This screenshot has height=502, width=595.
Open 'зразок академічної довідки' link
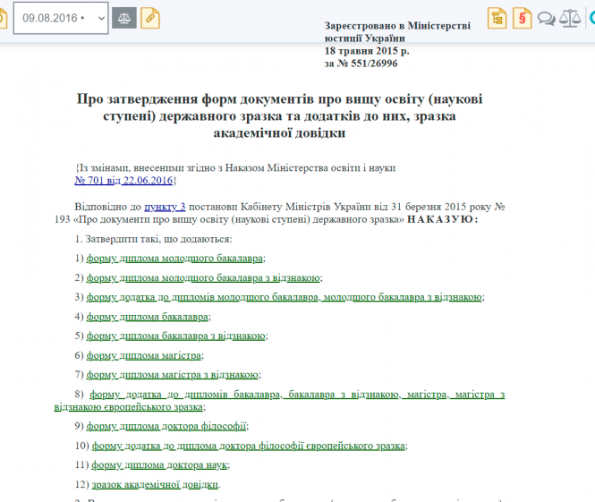(155, 484)
